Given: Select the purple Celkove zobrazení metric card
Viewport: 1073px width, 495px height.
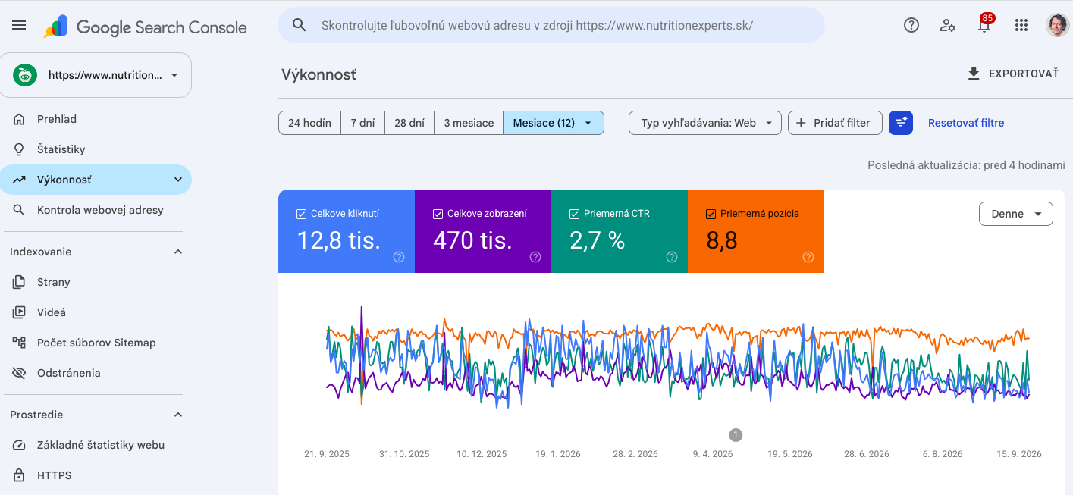Looking at the screenshot, I should pyautogui.click(x=483, y=231).
